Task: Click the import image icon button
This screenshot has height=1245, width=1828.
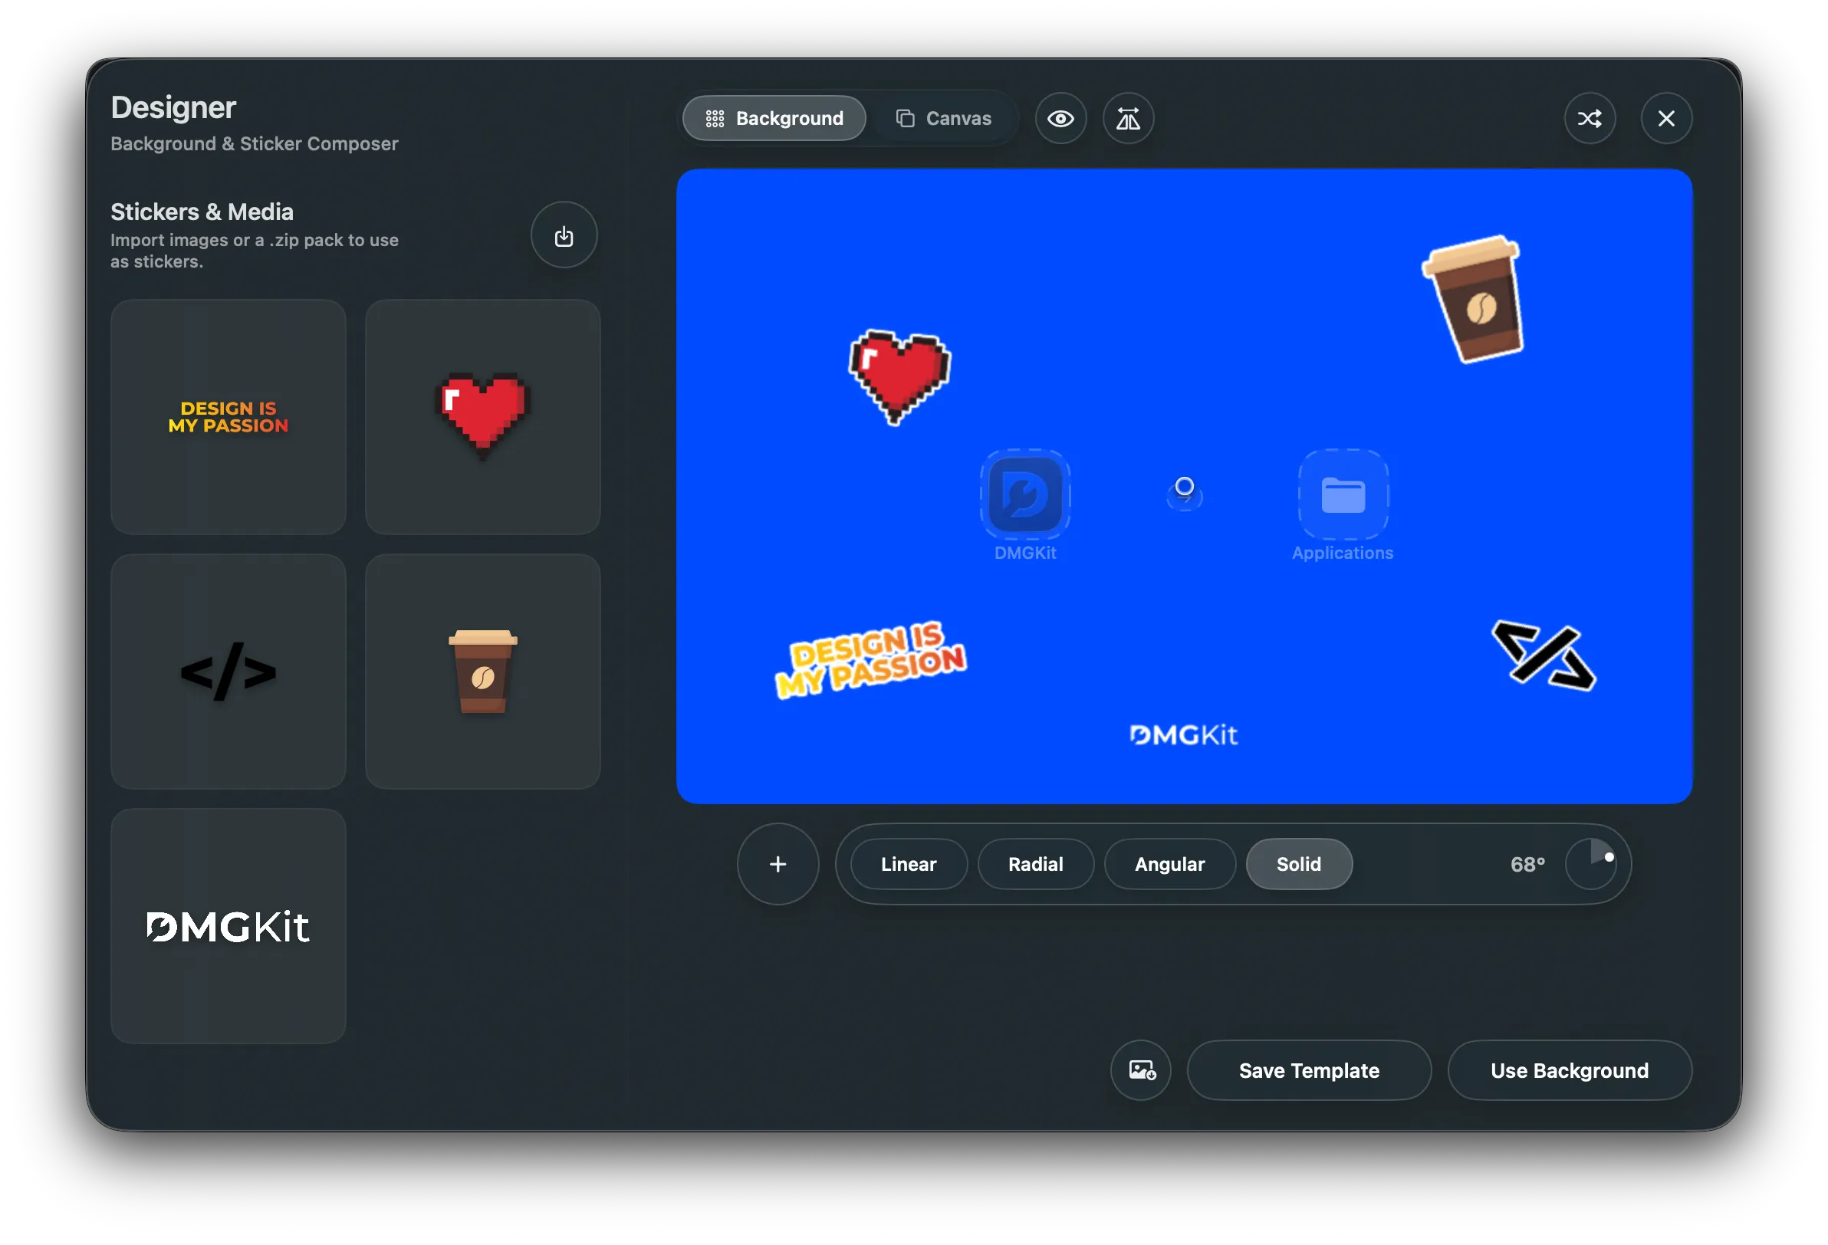Action: point(1140,1070)
